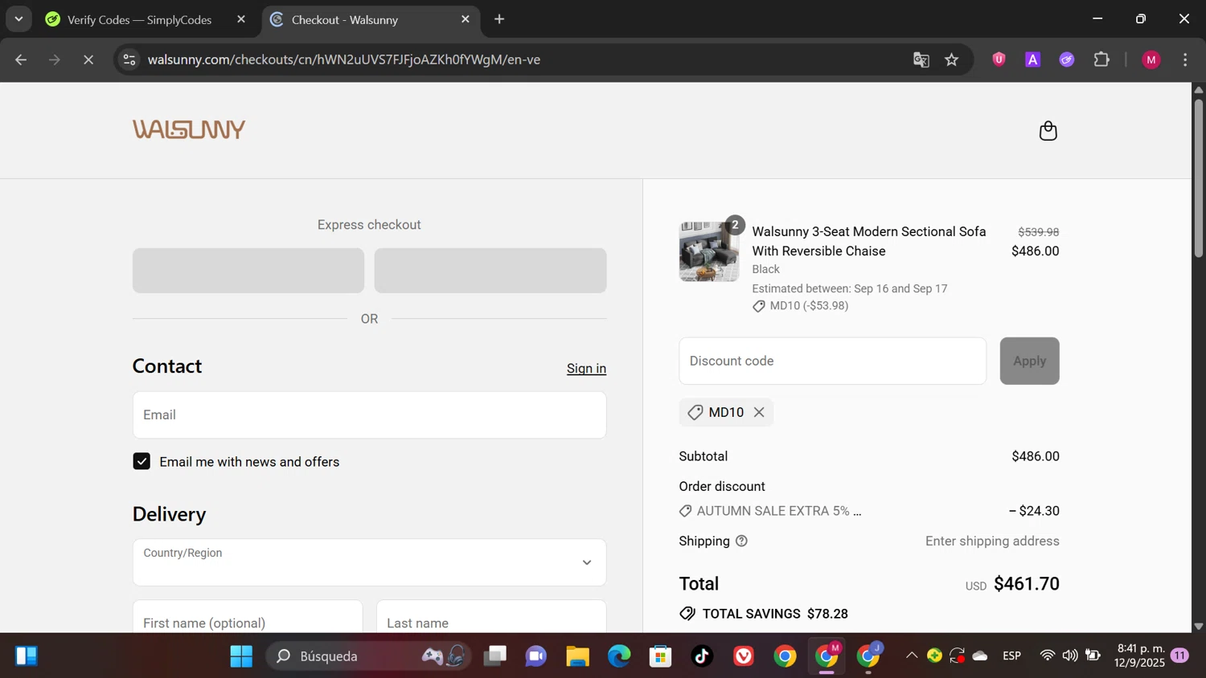Open TikTok from the taskbar
The width and height of the screenshot is (1206, 678).
coord(702,656)
